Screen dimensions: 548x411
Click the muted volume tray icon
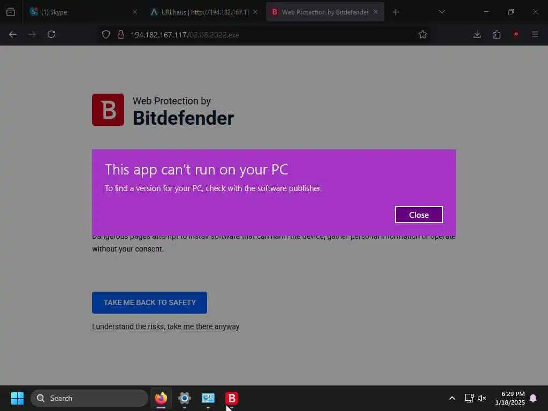[x=482, y=398]
